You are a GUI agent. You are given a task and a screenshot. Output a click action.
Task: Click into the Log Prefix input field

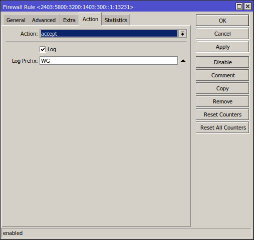point(109,61)
